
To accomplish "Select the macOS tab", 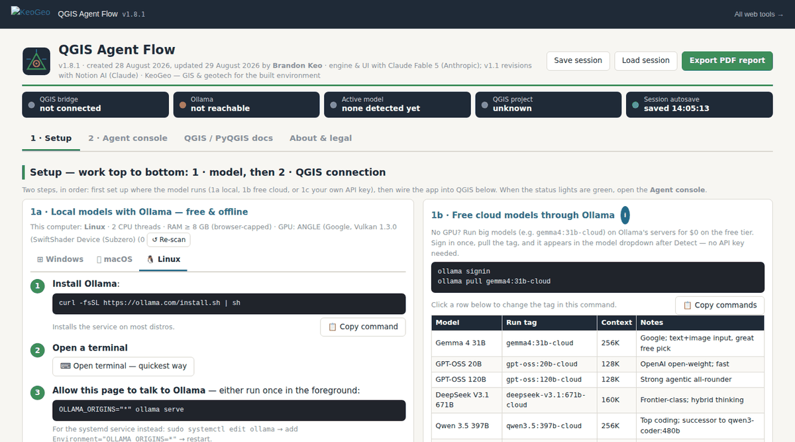I will [x=115, y=259].
